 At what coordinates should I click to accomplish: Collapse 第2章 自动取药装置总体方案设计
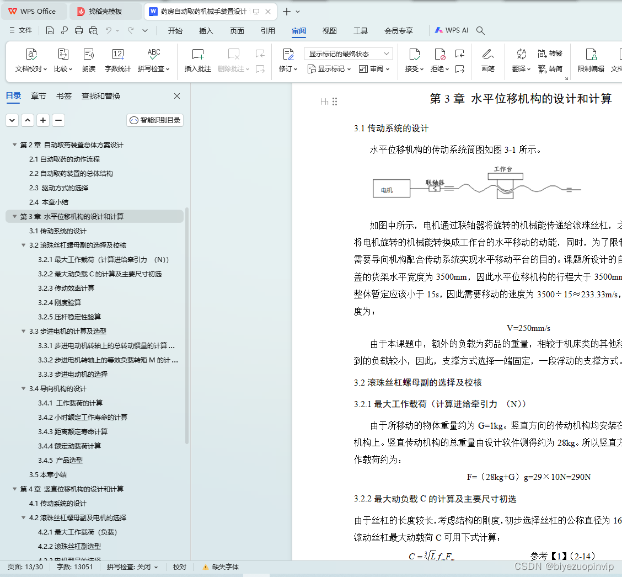click(x=15, y=145)
